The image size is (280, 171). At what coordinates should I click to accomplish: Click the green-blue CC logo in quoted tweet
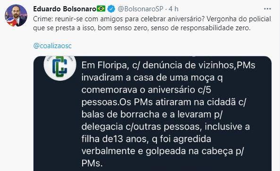60,67
